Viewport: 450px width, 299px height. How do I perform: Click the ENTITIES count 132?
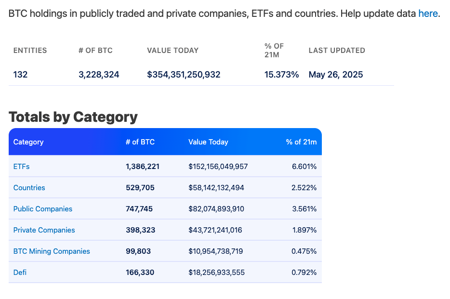20,75
